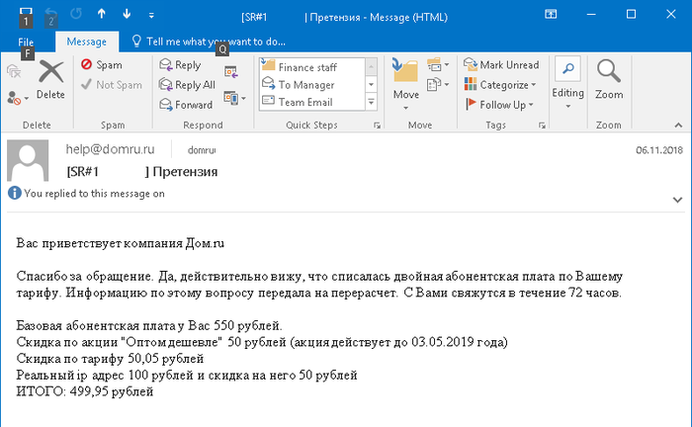The image size is (692, 427).
Task: Expand the Quick Steps gallery
Action: tap(371, 103)
